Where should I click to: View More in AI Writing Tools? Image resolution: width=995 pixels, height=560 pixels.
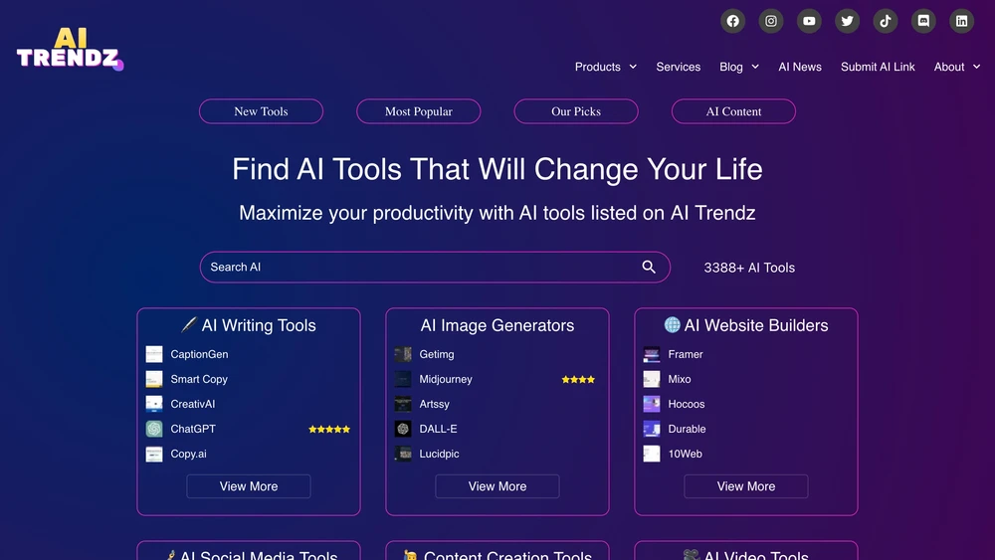[249, 486]
